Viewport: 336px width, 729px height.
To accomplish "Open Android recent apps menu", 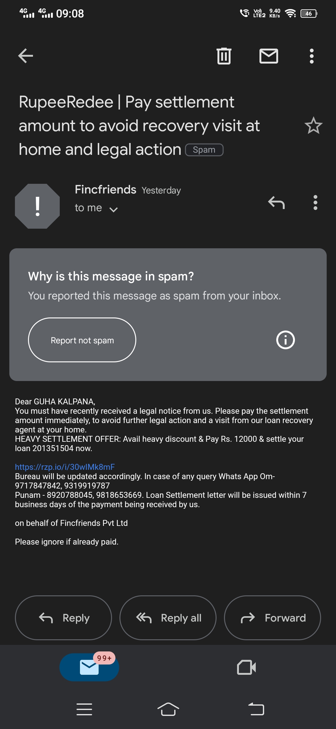I will click(84, 709).
